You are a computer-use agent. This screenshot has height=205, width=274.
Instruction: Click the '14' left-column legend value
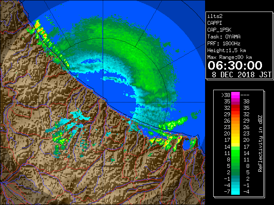[x=227, y=147]
